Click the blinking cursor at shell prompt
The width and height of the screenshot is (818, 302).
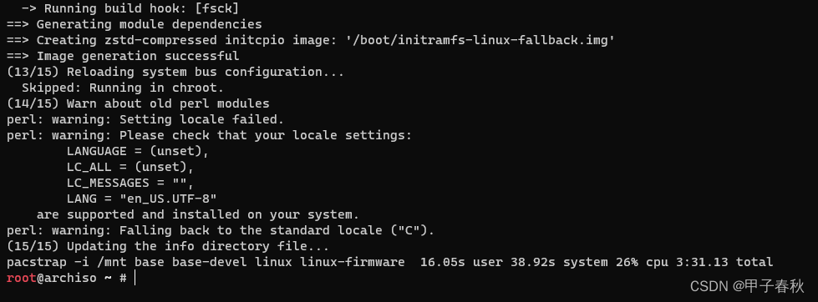[135, 278]
